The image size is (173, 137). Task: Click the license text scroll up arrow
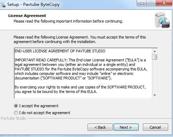click(x=155, y=51)
